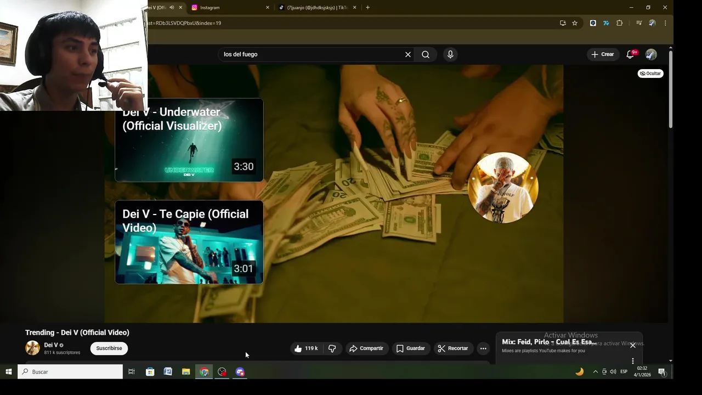Share the video via Compartir
Screen dimensions: 702x395
point(366,348)
